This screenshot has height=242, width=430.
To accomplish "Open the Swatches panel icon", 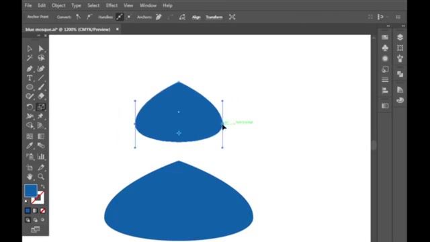I will pos(385,37).
